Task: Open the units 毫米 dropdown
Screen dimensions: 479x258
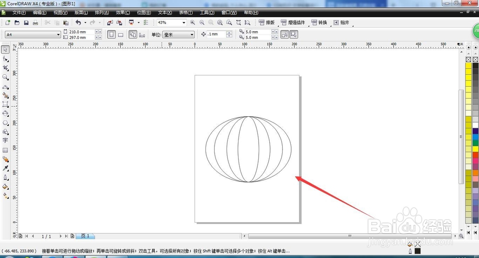Action: (192, 35)
